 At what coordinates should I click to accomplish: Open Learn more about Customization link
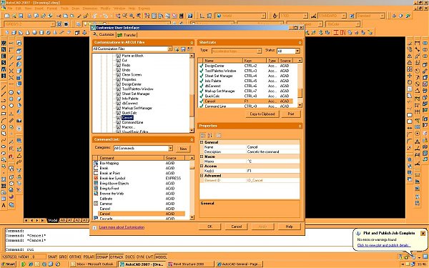pyautogui.click(x=122, y=227)
